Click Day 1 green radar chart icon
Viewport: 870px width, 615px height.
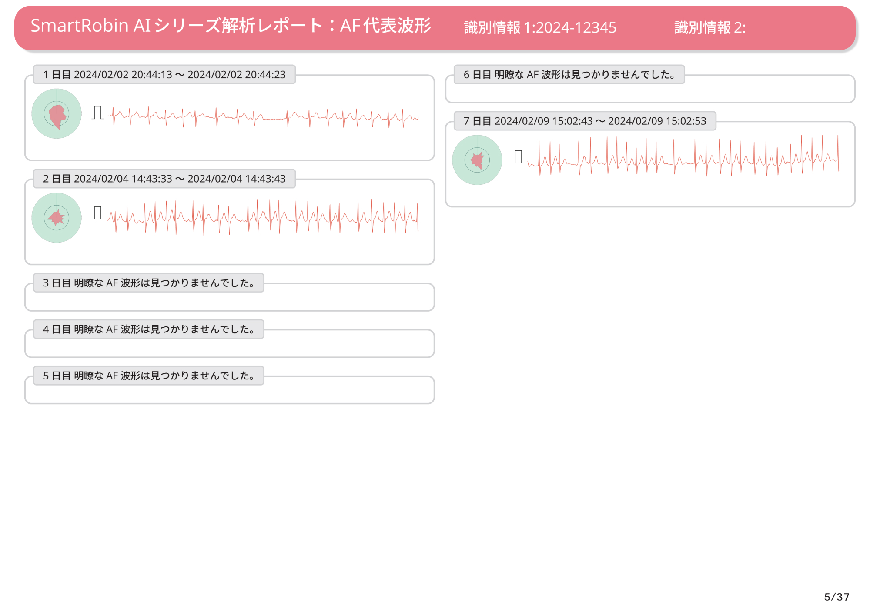coord(57,114)
